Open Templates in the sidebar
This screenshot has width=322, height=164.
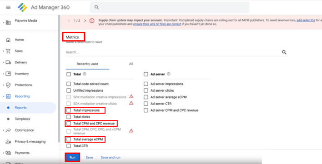pyautogui.click(x=22, y=119)
